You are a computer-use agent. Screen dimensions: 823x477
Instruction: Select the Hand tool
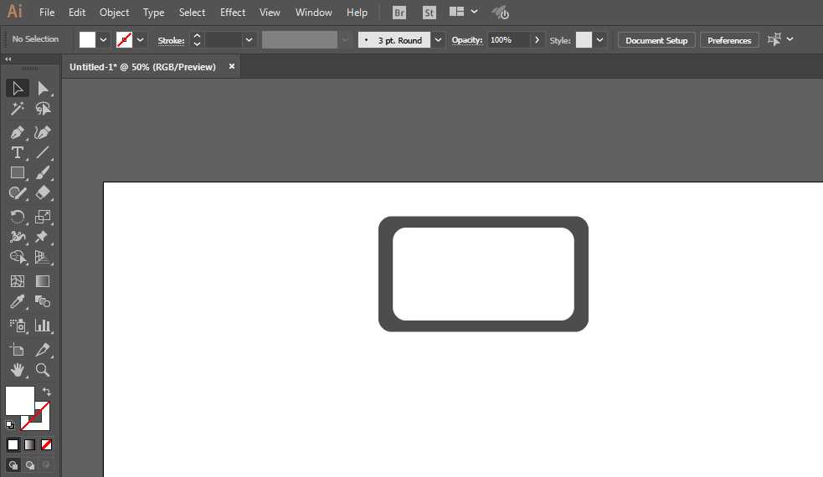pyautogui.click(x=17, y=369)
